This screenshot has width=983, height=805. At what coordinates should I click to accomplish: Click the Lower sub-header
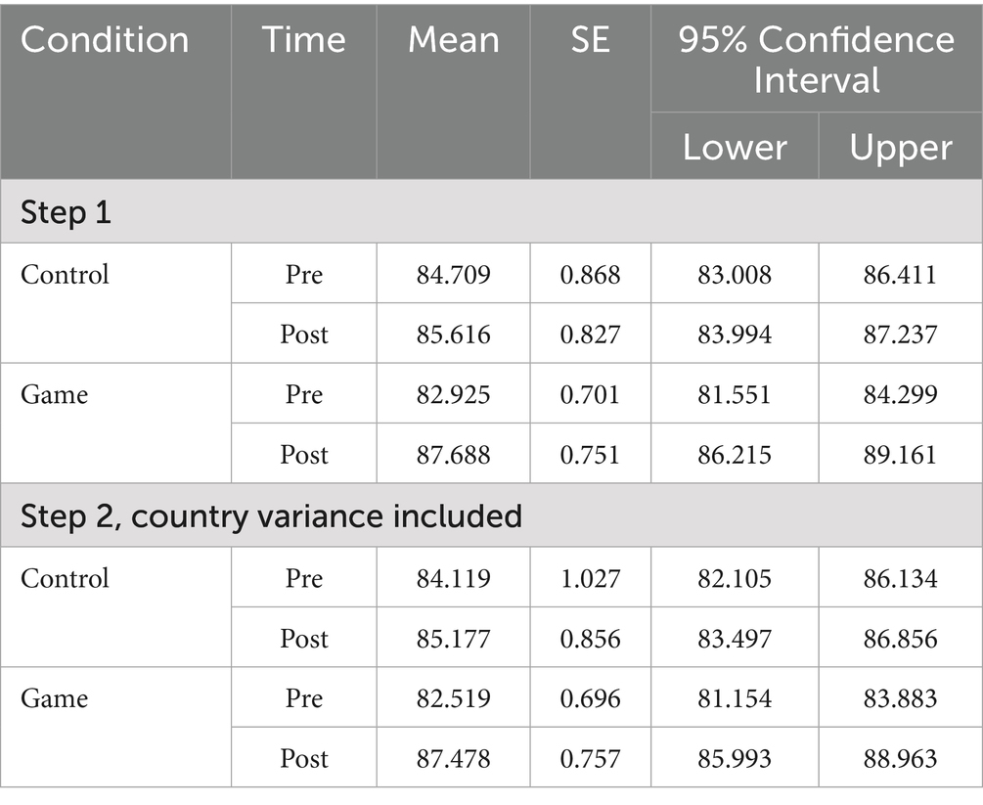(734, 148)
